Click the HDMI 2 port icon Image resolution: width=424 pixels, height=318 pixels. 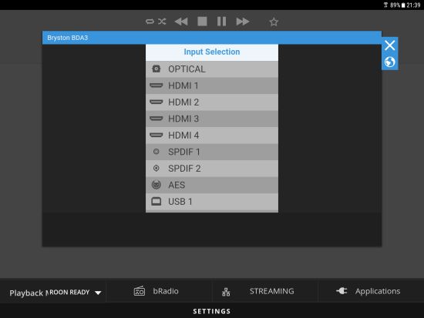[156, 102]
